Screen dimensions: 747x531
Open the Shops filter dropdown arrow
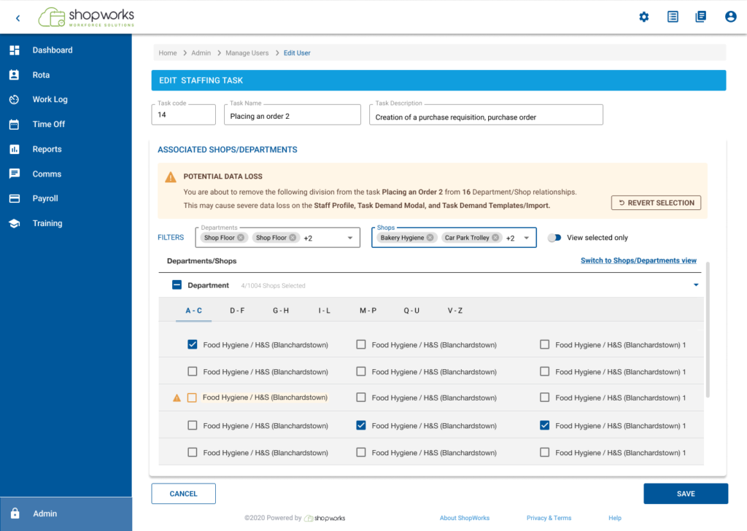526,238
